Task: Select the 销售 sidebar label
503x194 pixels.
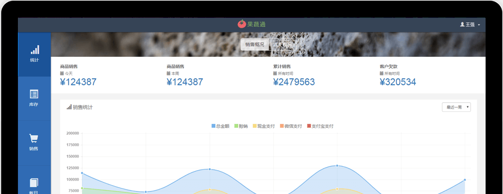Action: [x=34, y=149]
